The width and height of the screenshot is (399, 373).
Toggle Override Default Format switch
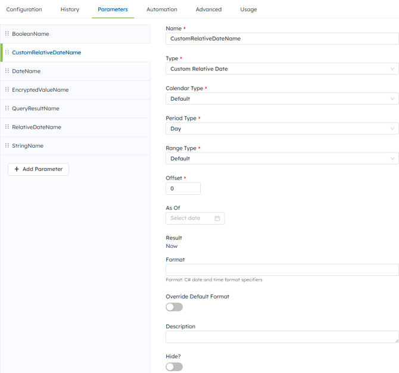(174, 307)
